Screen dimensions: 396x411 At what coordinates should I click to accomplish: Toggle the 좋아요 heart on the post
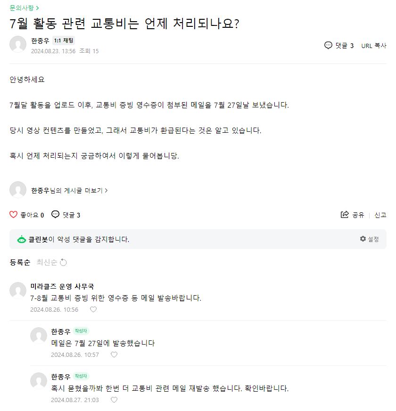click(14, 215)
